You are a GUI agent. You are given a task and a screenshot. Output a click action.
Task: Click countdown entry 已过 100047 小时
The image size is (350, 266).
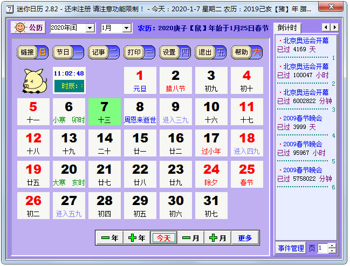(303, 75)
